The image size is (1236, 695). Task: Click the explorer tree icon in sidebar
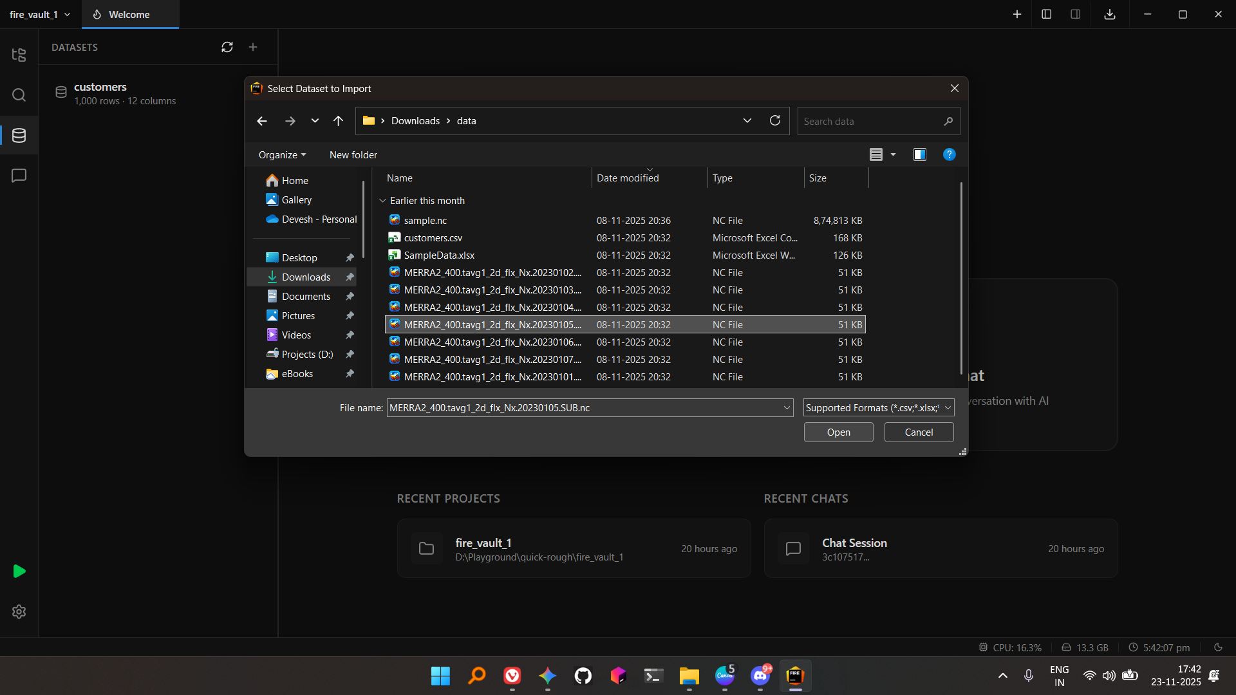[x=19, y=55]
